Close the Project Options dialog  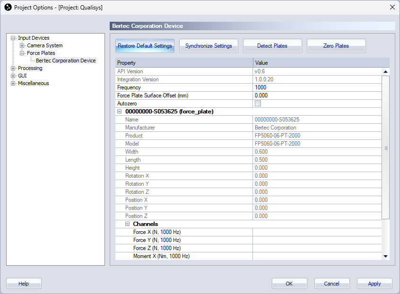(x=392, y=7)
